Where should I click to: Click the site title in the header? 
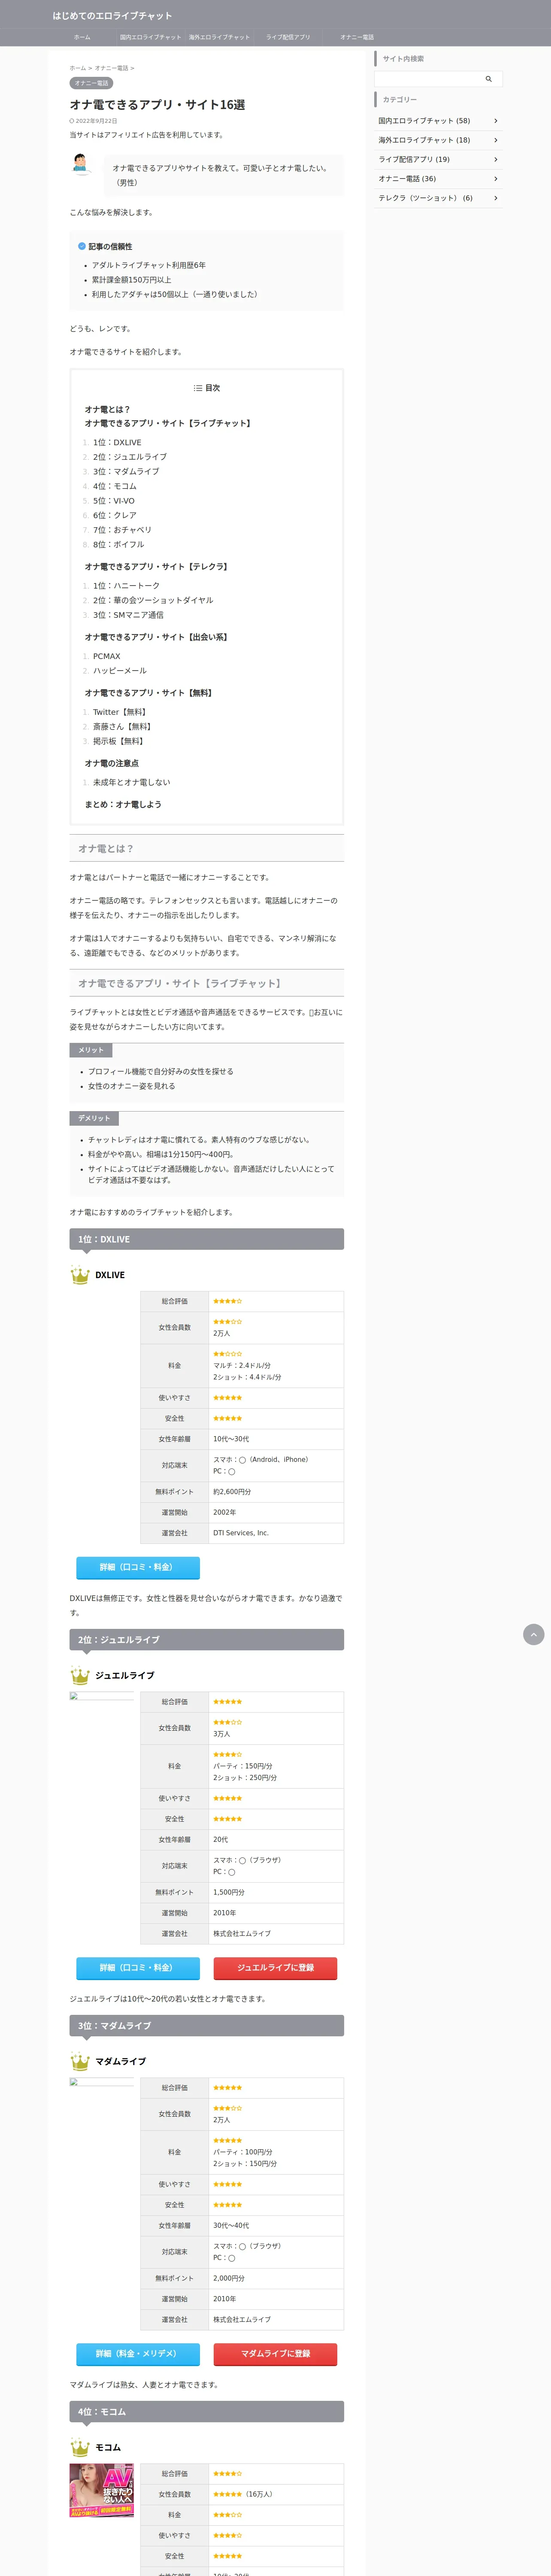point(112,16)
